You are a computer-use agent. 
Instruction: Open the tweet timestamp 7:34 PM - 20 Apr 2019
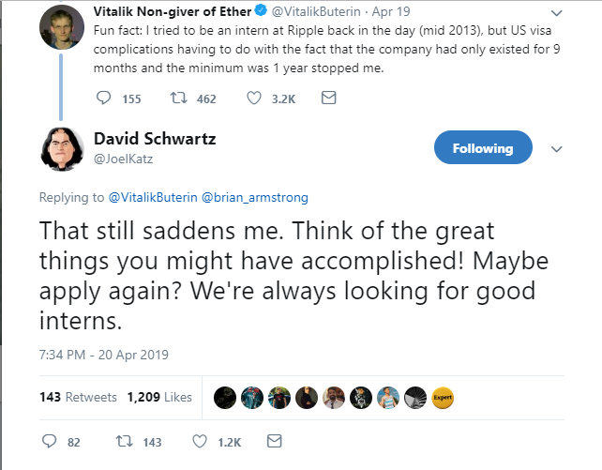point(104,355)
